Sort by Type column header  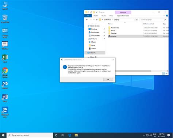(x=165, y=24)
